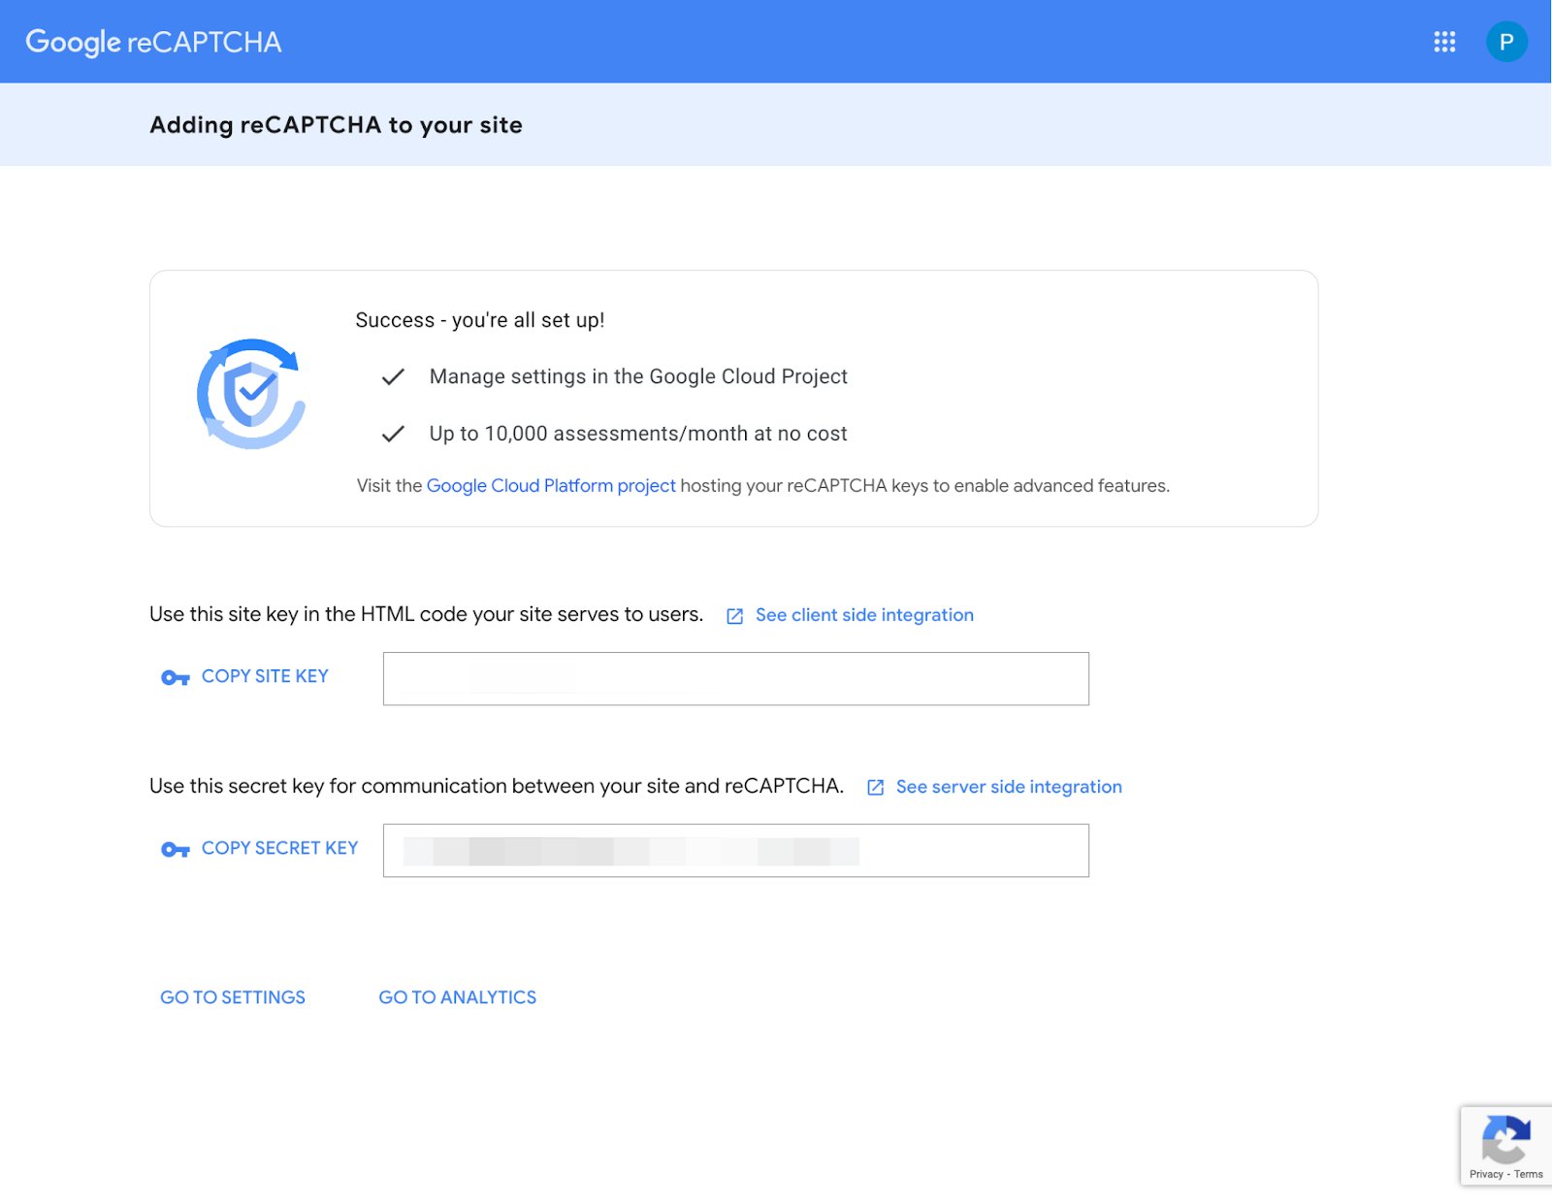The width and height of the screenshot is (1552, 1203).
Task: Click the checkmark beside Manage settings line
Action: (393, 376)
